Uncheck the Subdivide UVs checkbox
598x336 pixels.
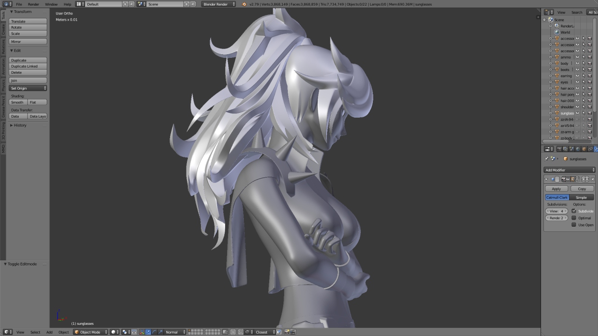coord(574,211)
